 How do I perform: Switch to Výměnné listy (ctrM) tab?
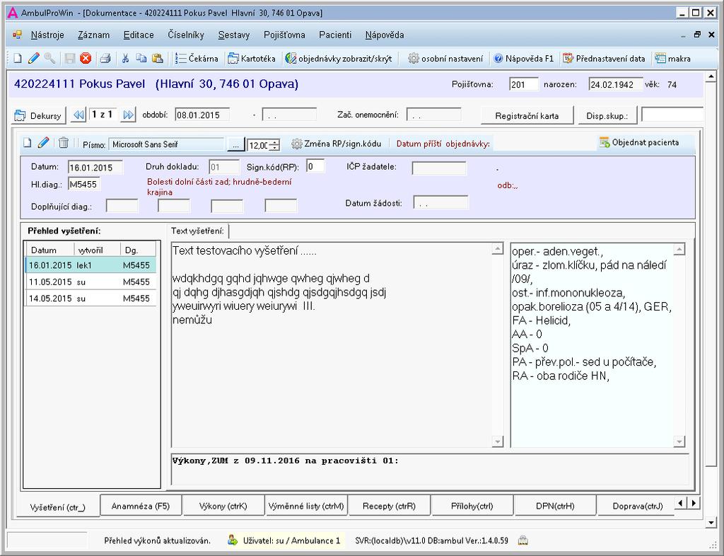(306, 506)
